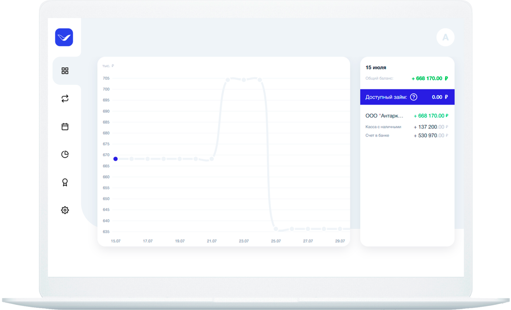Open the calendar section in sidebar
The height and width of the screenshot is (310, 511).
tap(65, 127)
